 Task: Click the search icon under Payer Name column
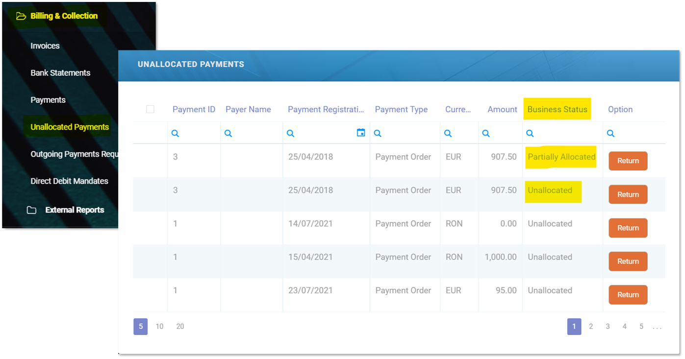click(x=228, y=133)
